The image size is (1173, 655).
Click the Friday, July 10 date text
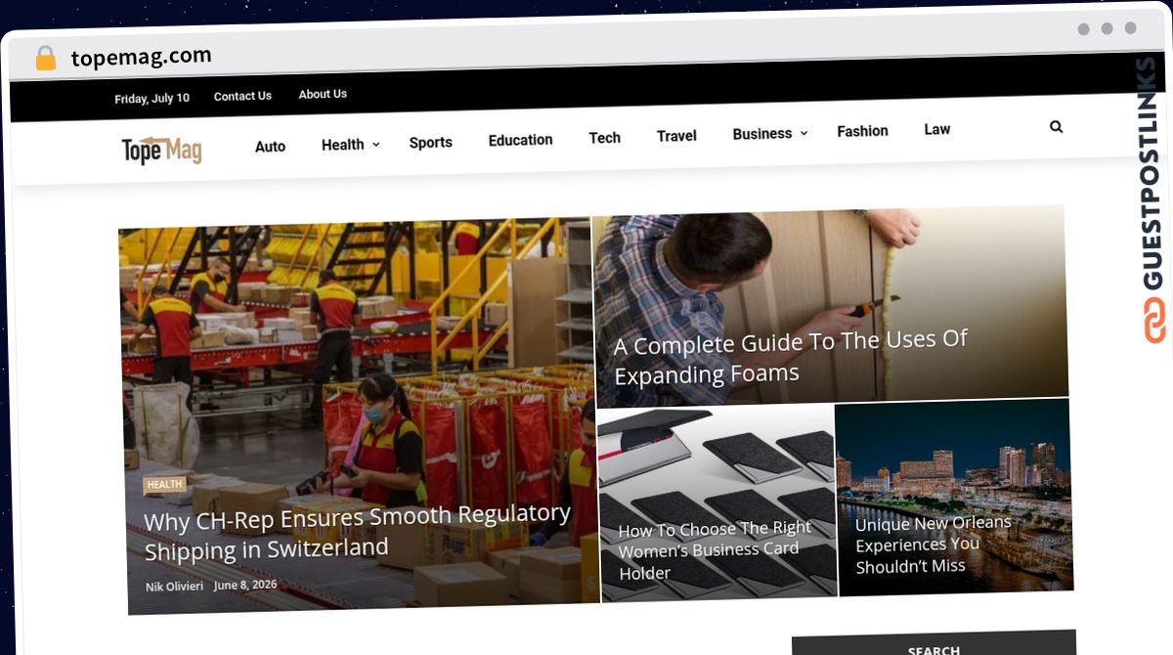(x=152, y=98)
